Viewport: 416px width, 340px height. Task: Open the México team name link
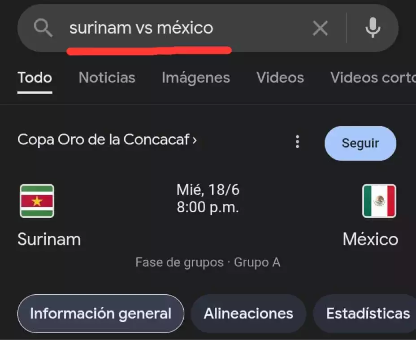(x=370, y=239)
